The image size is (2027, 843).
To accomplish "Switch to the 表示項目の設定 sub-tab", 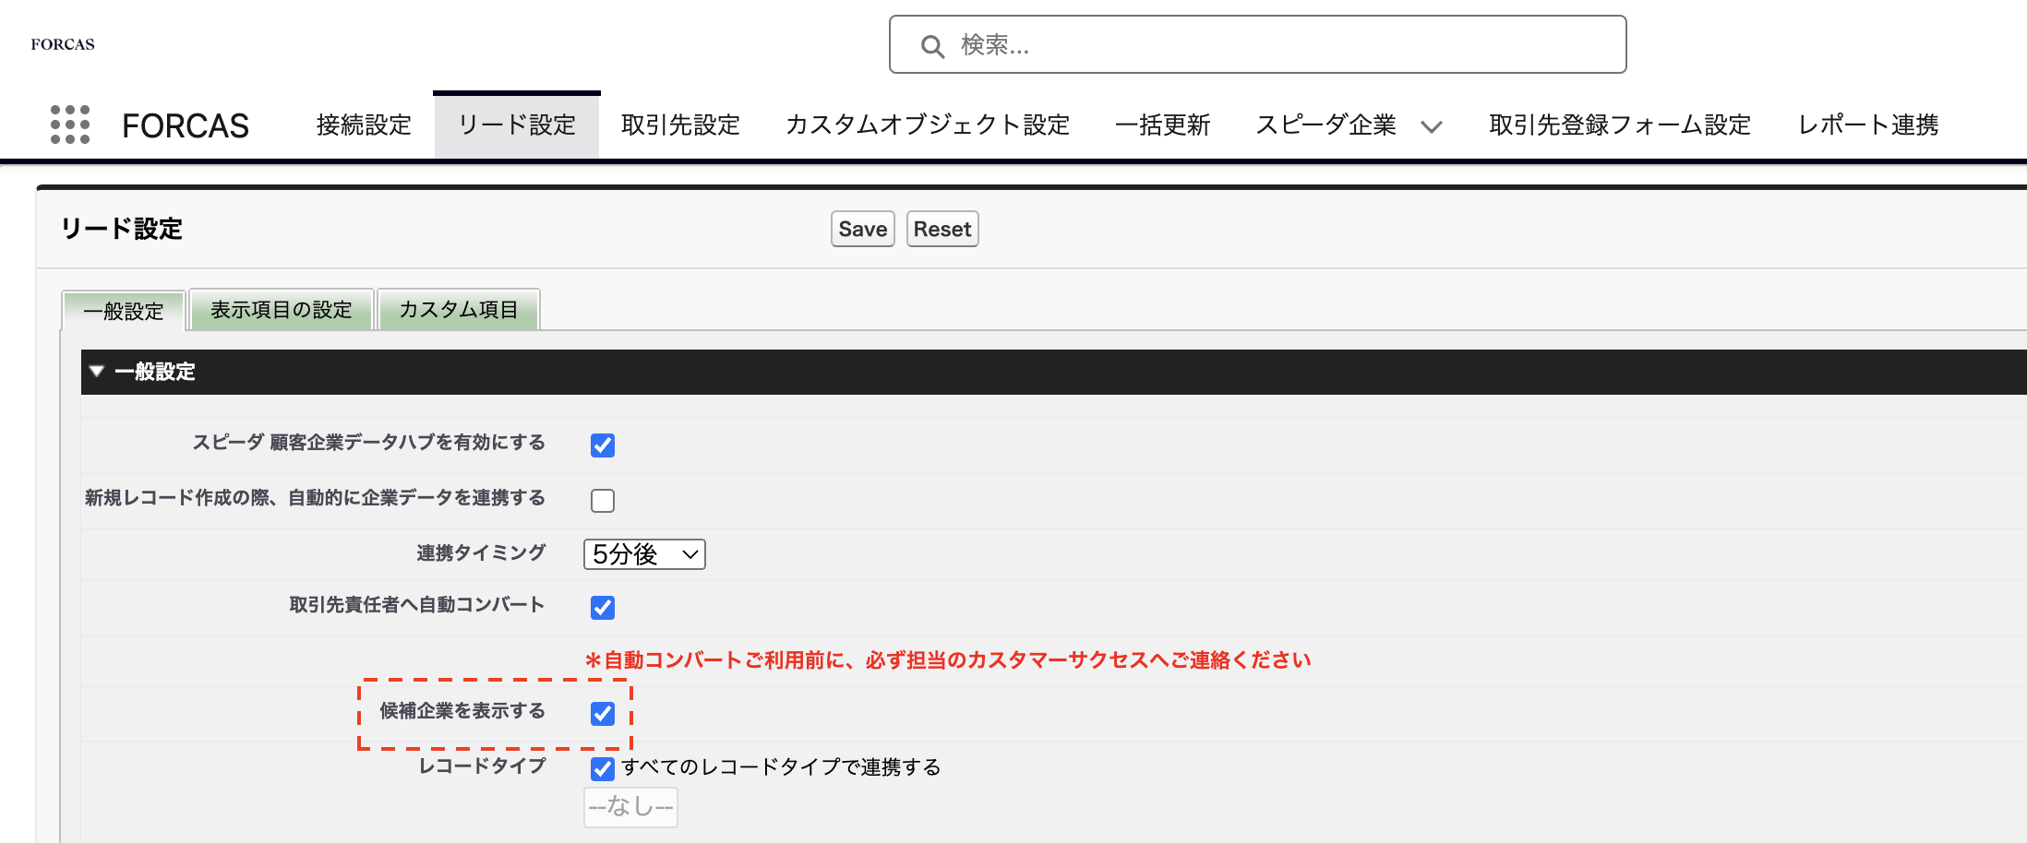I will tap(281, 310).
